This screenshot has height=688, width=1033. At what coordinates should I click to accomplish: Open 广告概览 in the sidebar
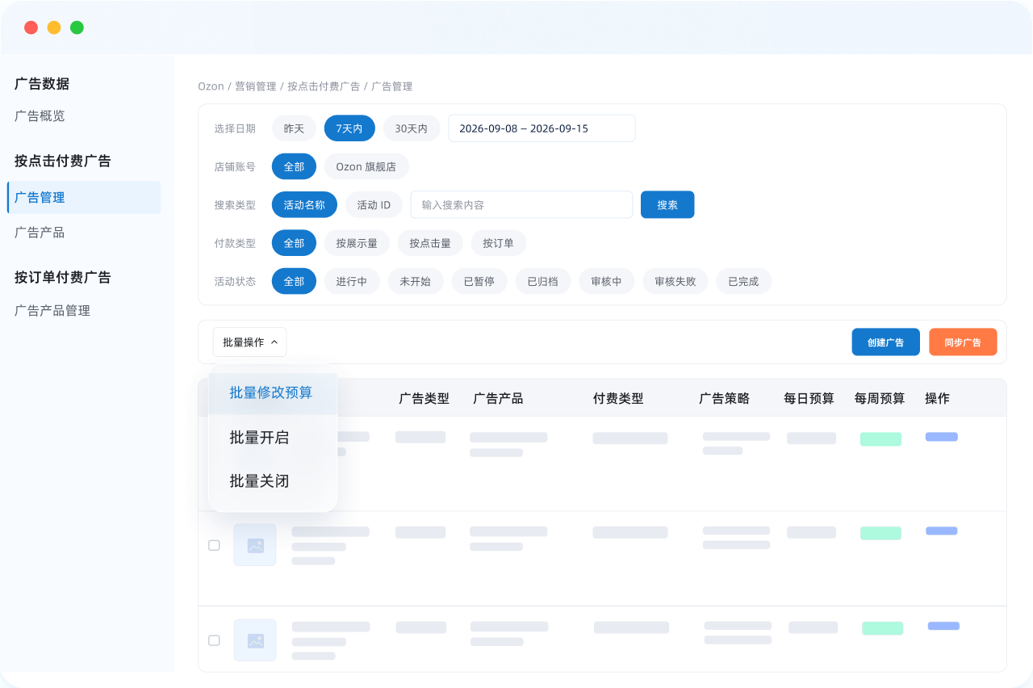point(40,116)
